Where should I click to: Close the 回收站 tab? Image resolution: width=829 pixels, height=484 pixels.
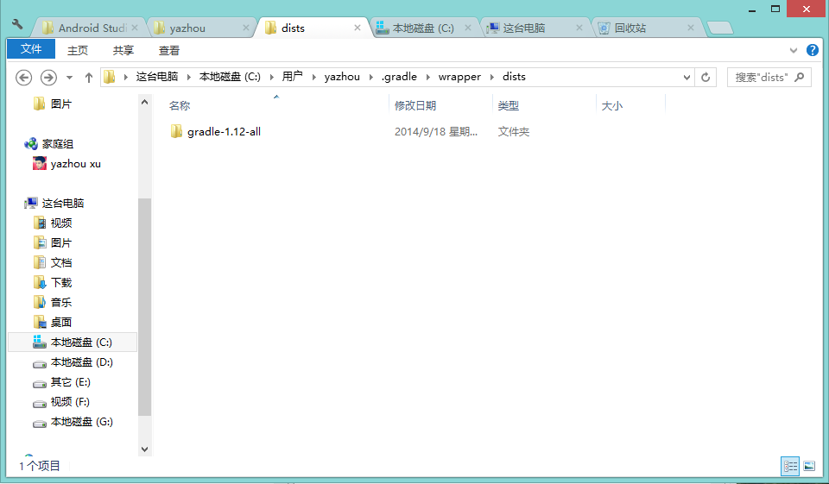pyautogui.click(x=691, y=28)
